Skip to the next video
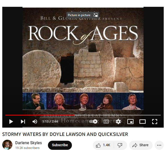The width and height of the screenshot is (165, 150). 23,122
